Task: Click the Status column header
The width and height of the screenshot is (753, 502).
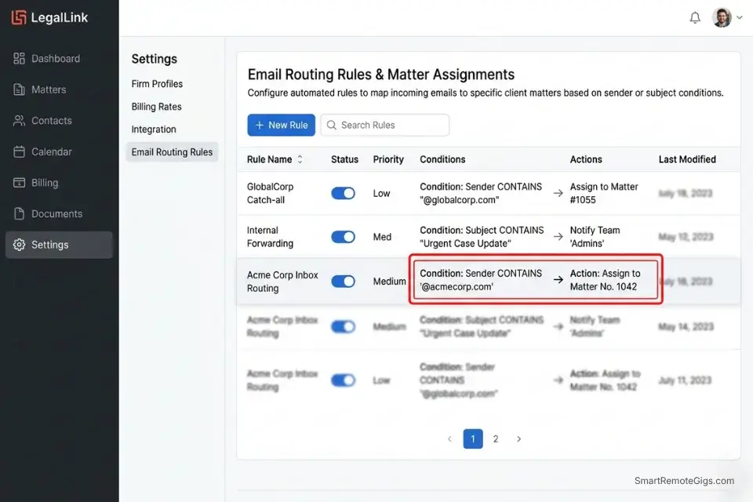Action: click(344, 159)
